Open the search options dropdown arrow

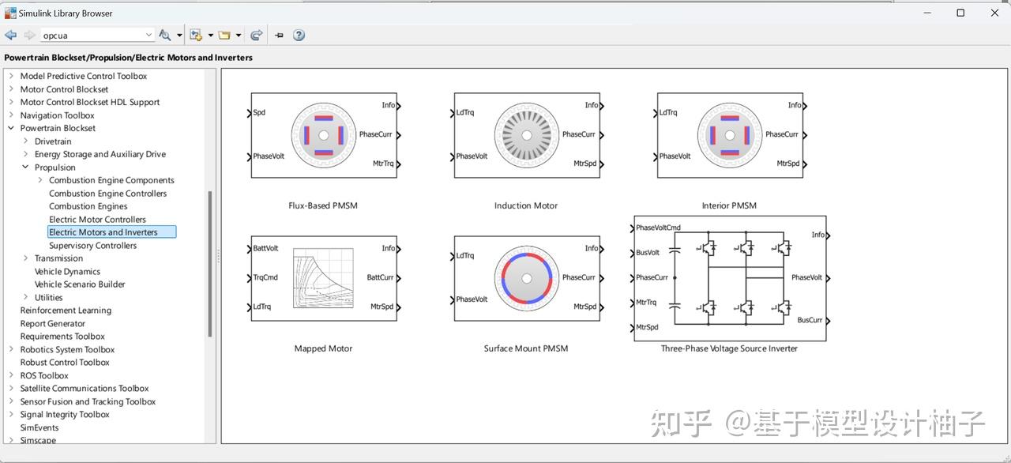(x=179, y=36)
